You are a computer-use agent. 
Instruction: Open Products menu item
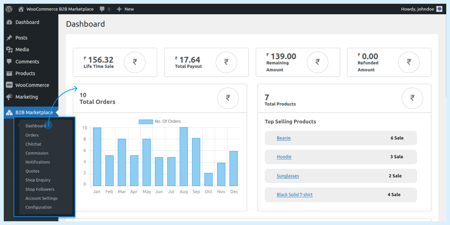(x=25, y=73)
